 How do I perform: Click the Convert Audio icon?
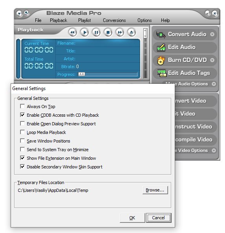[x=161, y=34]
